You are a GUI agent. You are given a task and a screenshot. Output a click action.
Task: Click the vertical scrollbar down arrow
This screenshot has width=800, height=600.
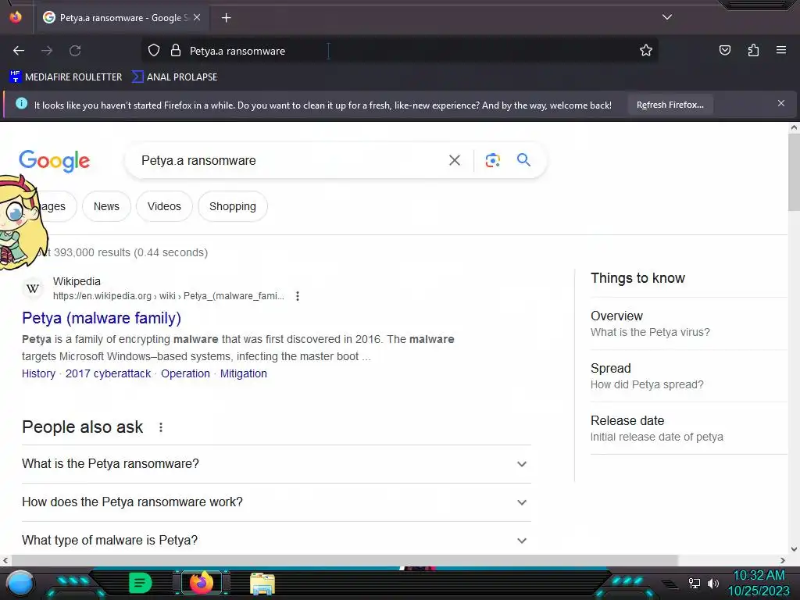coord(794,549)
